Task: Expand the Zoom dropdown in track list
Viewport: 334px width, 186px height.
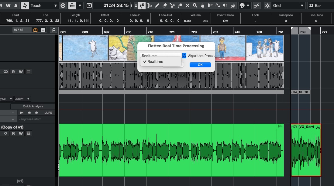Action: click(23, 99)
